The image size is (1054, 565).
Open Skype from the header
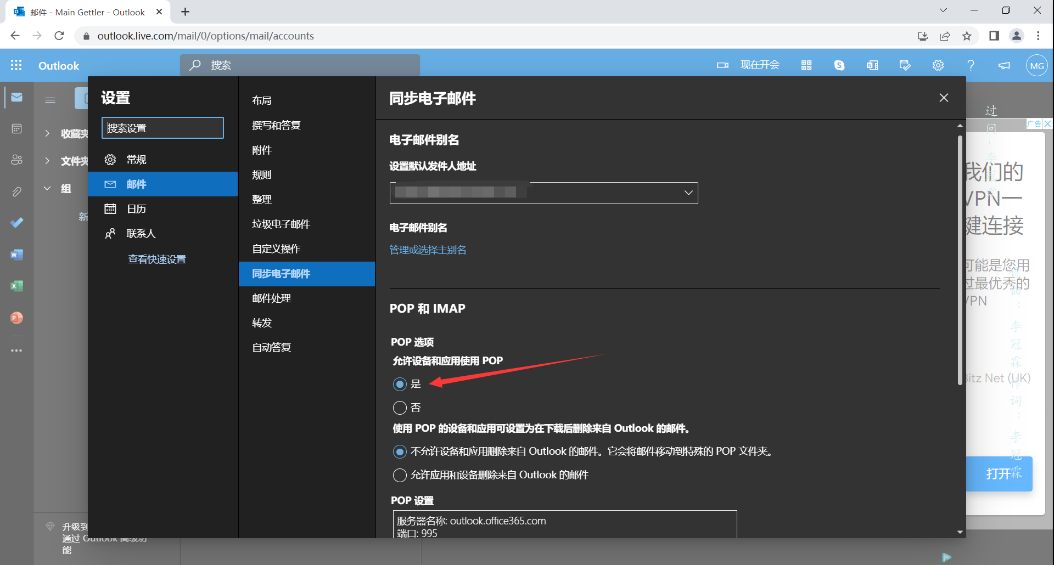pyautogui.click(x=839, y=65)
